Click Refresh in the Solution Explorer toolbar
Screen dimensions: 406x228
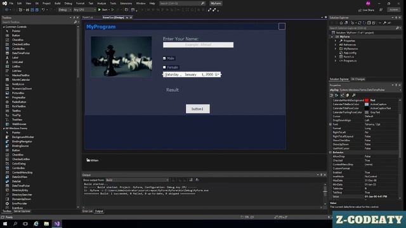click(364, 23)
